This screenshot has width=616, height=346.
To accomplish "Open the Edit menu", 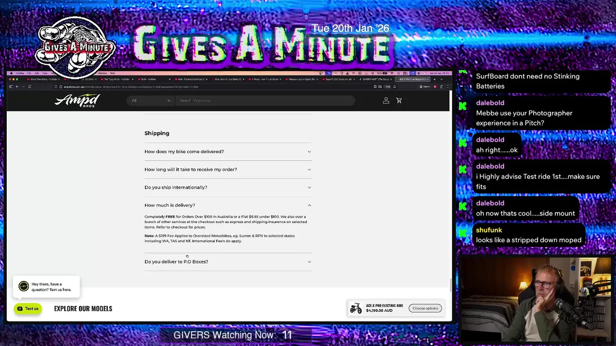I will pyautogui.click(x=37, y=73).
